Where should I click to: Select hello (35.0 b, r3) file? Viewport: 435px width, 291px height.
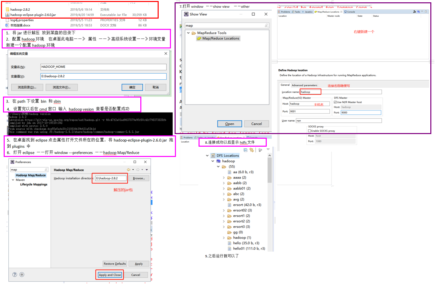click(x=246, y=243)
